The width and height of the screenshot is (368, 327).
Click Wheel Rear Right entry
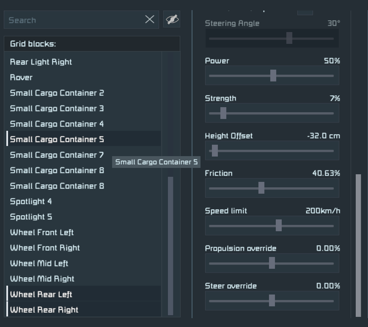(44, 310)
